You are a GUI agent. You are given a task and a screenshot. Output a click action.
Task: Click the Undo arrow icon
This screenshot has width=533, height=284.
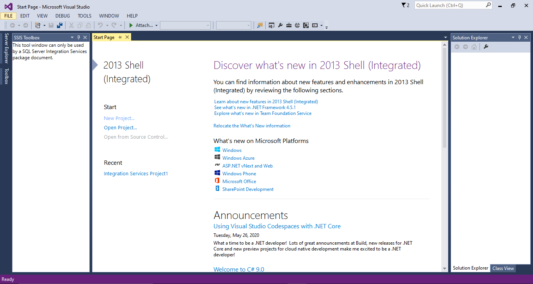click(x=100, y=25)
